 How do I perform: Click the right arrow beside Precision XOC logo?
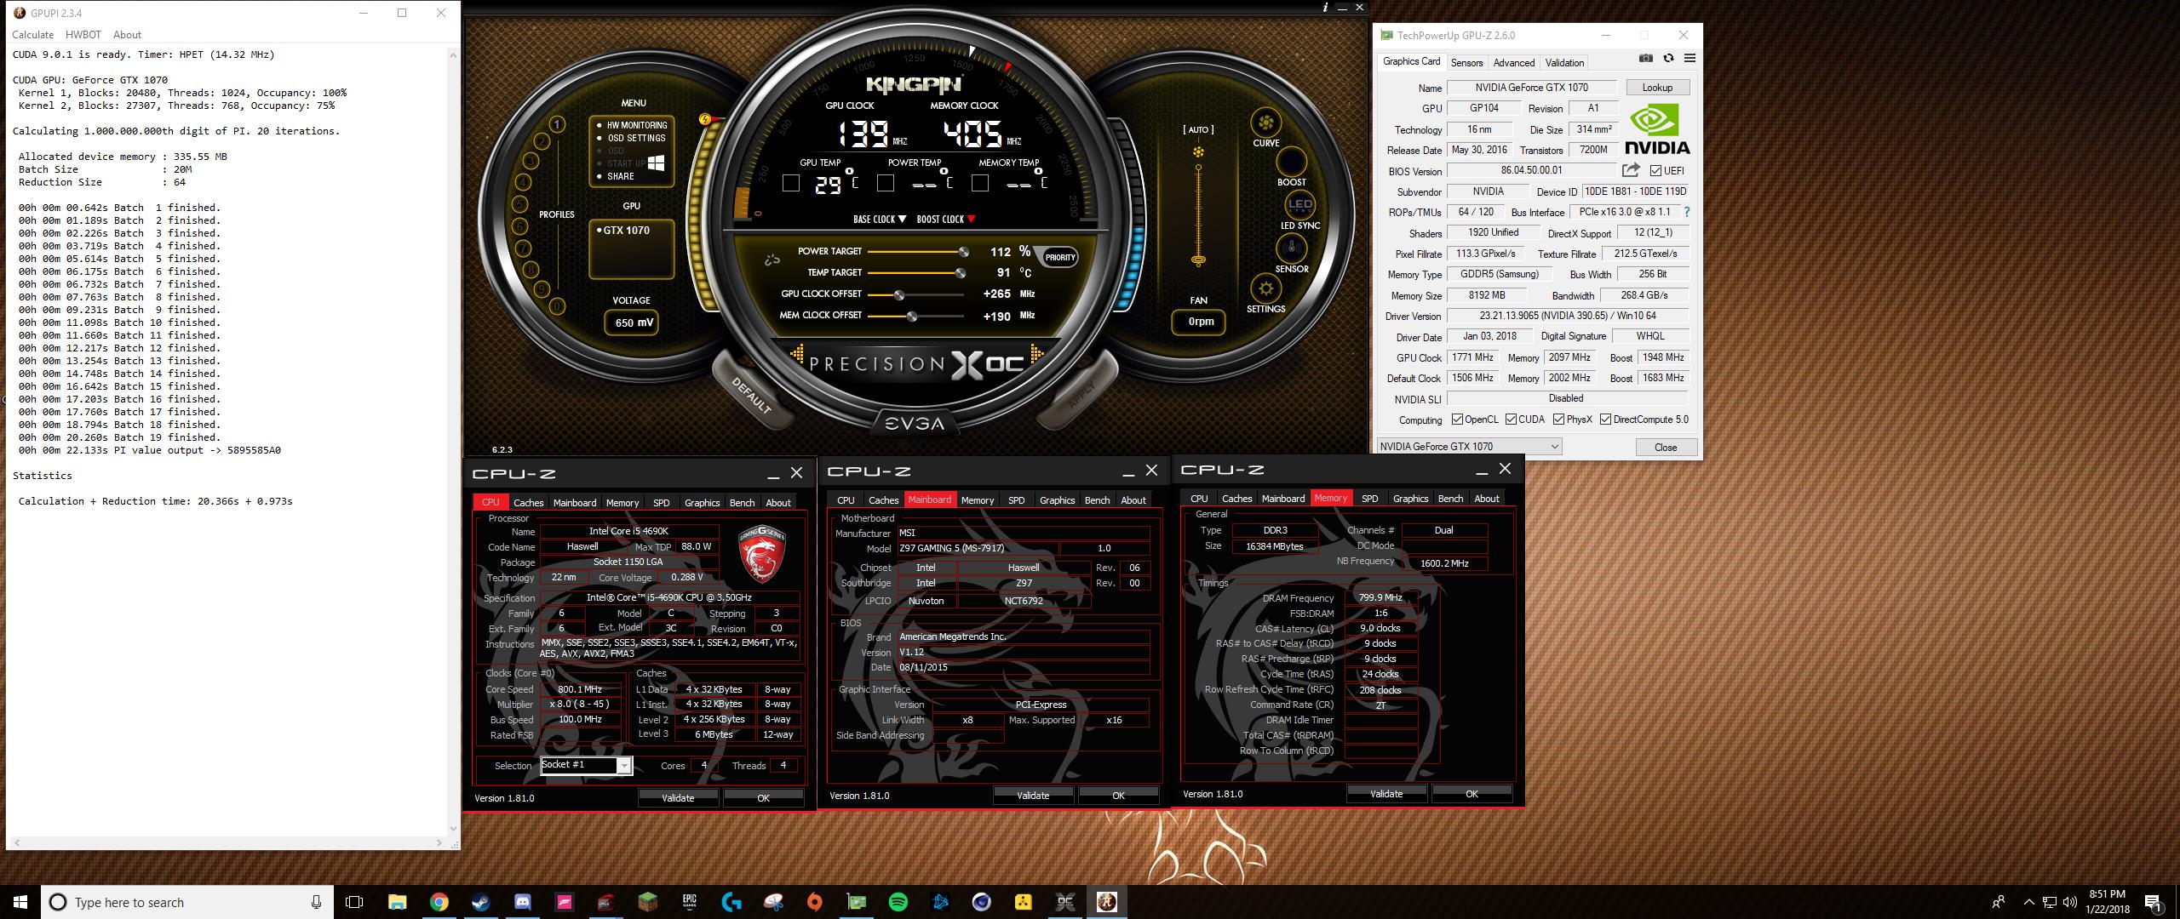pyautogui.click(x=1036, y=353)
